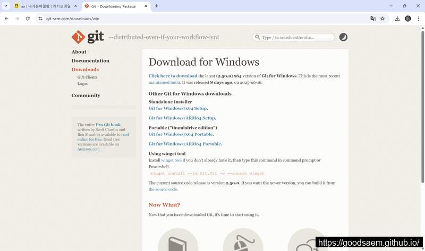
Task: Bookmark this page with star icon
Action: 382,19
